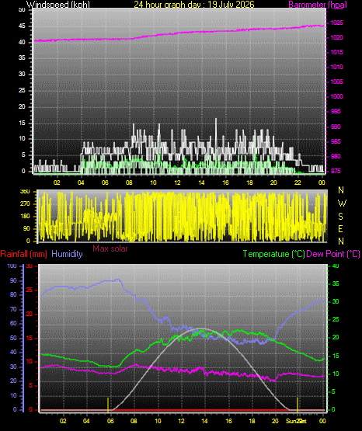Click the 990 barometer axis value
Viewport: 362px width, 431px height.
click(x=336, y=127)
